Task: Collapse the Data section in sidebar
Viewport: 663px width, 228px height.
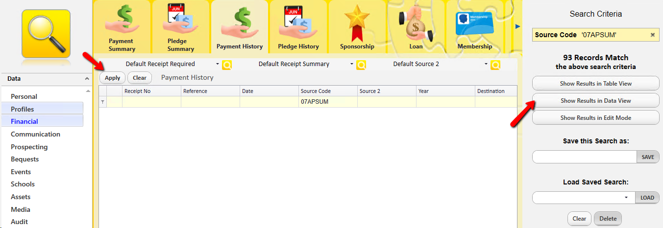Action: 87,79
